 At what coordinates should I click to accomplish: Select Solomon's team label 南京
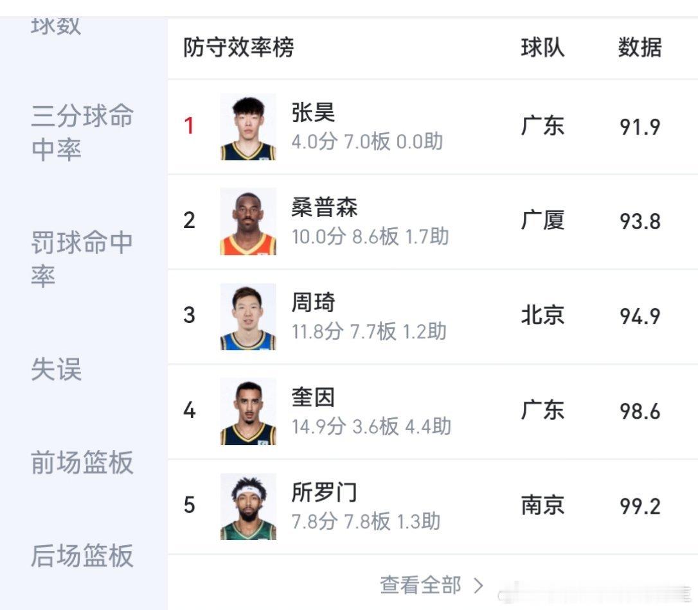pyautogui.click(x=543, y=505)
